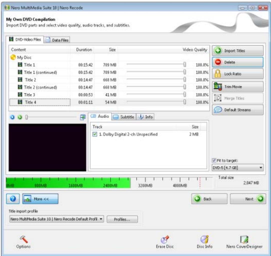Switch to the Data Files tab

click(x=57, y=40)
